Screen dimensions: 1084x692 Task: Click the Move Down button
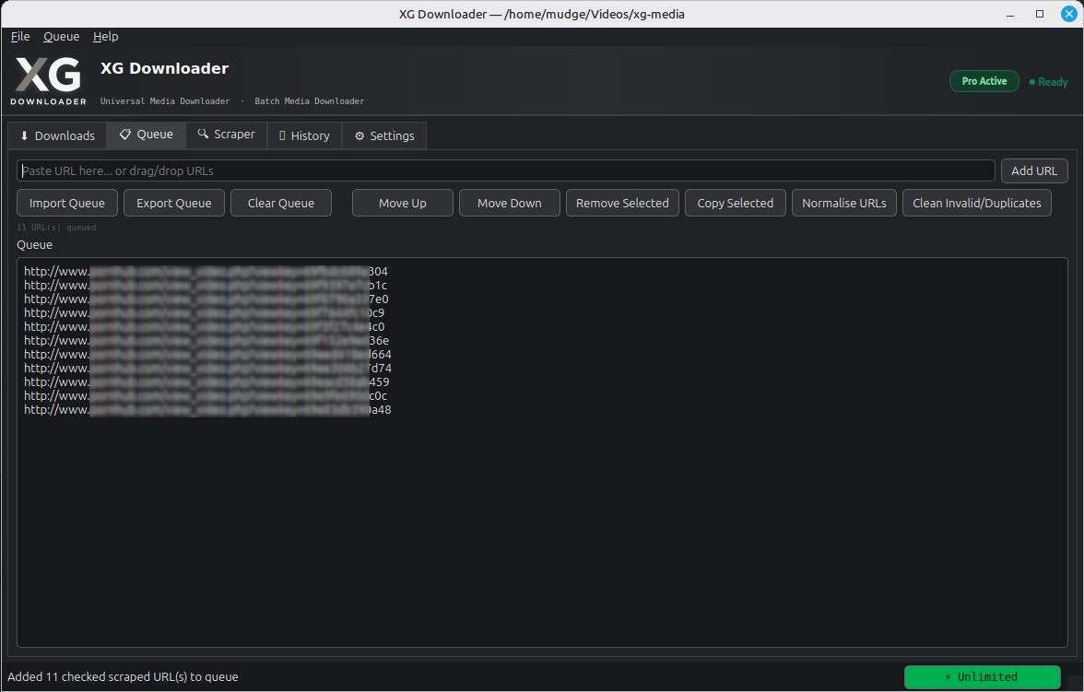point(510,204)
